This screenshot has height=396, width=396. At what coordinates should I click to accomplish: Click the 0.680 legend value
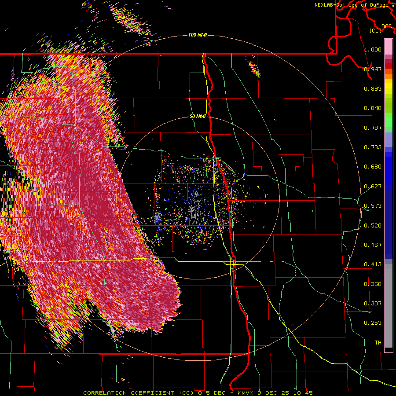(x=373, y=167)
